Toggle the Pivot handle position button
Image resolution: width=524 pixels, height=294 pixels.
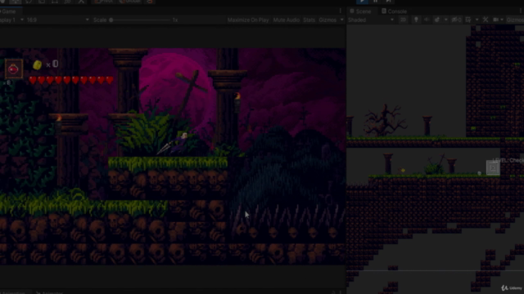[104, 2]
